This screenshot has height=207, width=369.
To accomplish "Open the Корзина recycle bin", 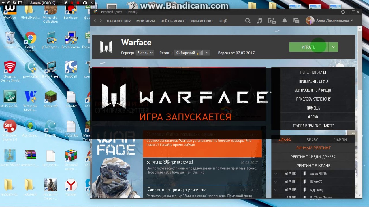I will pyautogui.click(x=10, y=40).
